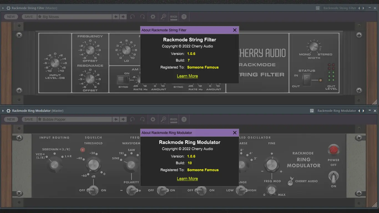This screenshot has width=379, height=213.
Task: Click the Waveform selector knob in Ring Modulator
Action: (x=131, y=164)
